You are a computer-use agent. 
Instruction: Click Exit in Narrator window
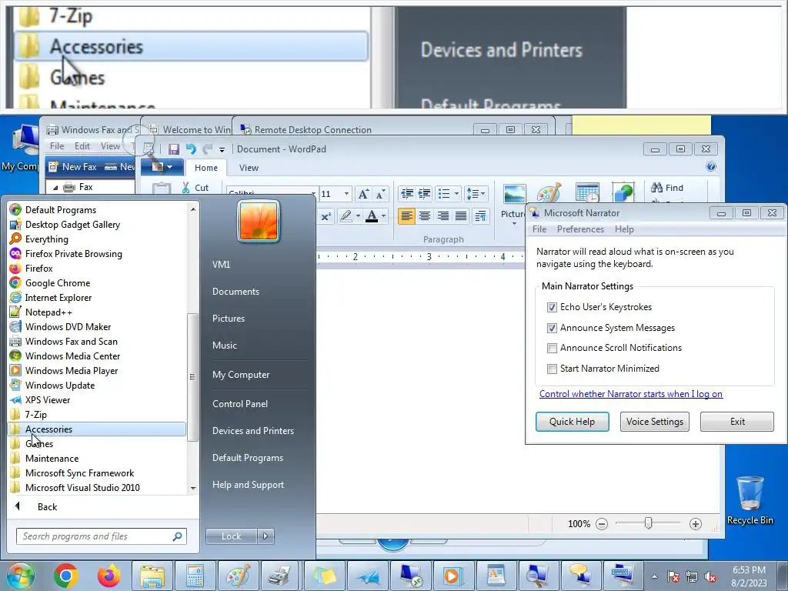(x=737, y=422)
